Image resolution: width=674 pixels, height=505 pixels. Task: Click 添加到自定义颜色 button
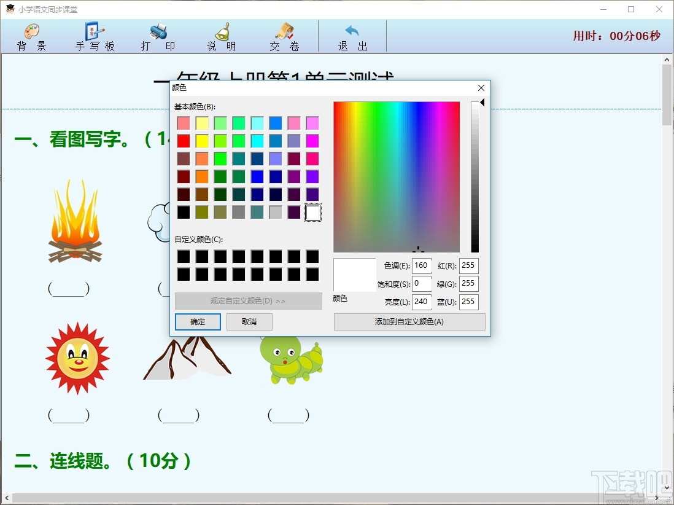tap(409, 322)
